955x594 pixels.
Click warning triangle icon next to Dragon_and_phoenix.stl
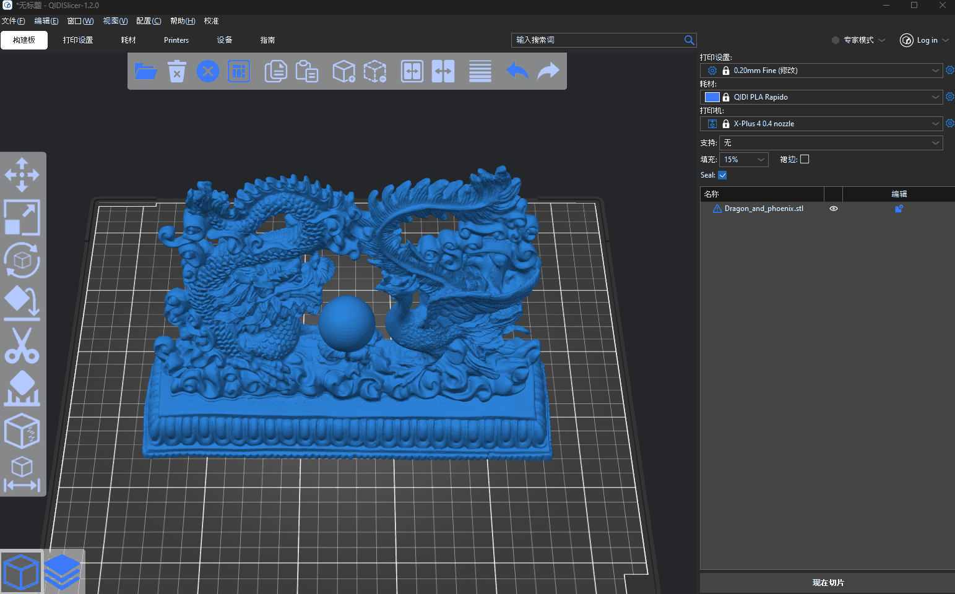coord(717,209)
